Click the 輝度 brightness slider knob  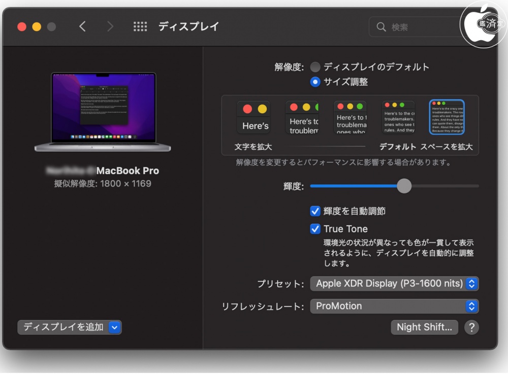click(x=404, y=186)
